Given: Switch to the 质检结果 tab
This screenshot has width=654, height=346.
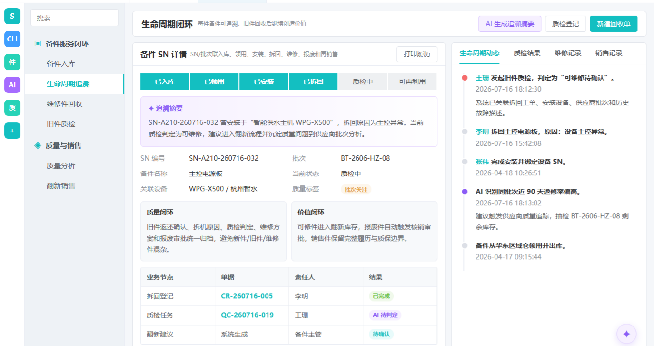Looking at the screenshot, I should [527, 53].
